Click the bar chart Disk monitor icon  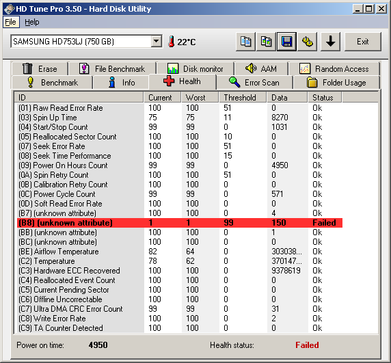[x=173, y=68]
